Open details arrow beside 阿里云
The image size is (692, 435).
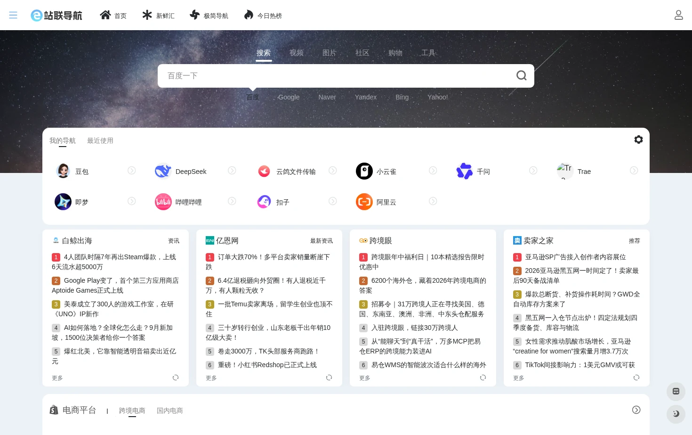tap(433, 201)
